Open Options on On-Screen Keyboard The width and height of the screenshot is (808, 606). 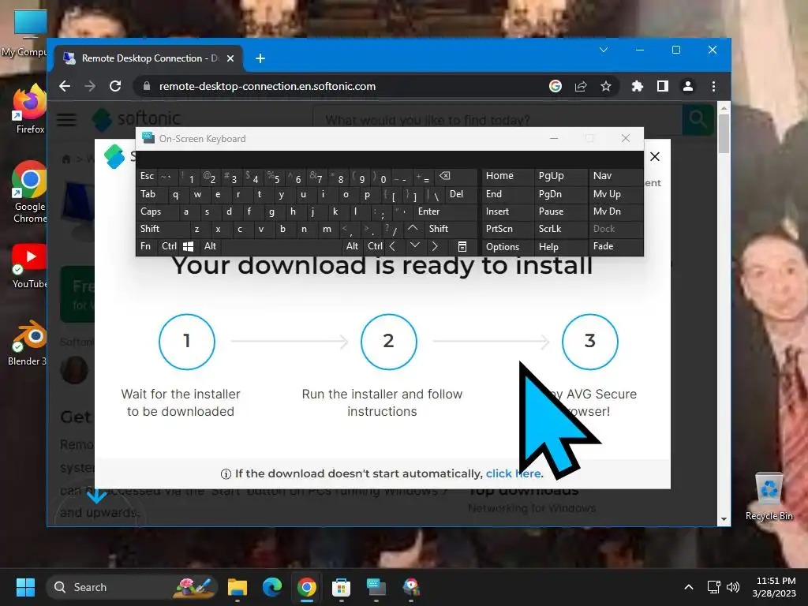pos(507,247)
